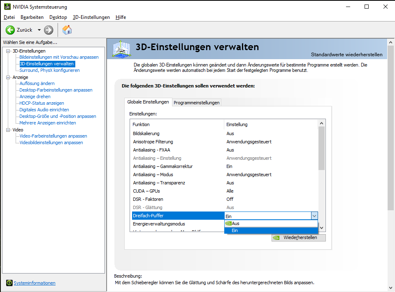Open the Hilfe menu
Viewport: 395px width, 292px height.
tap(121, 17)
